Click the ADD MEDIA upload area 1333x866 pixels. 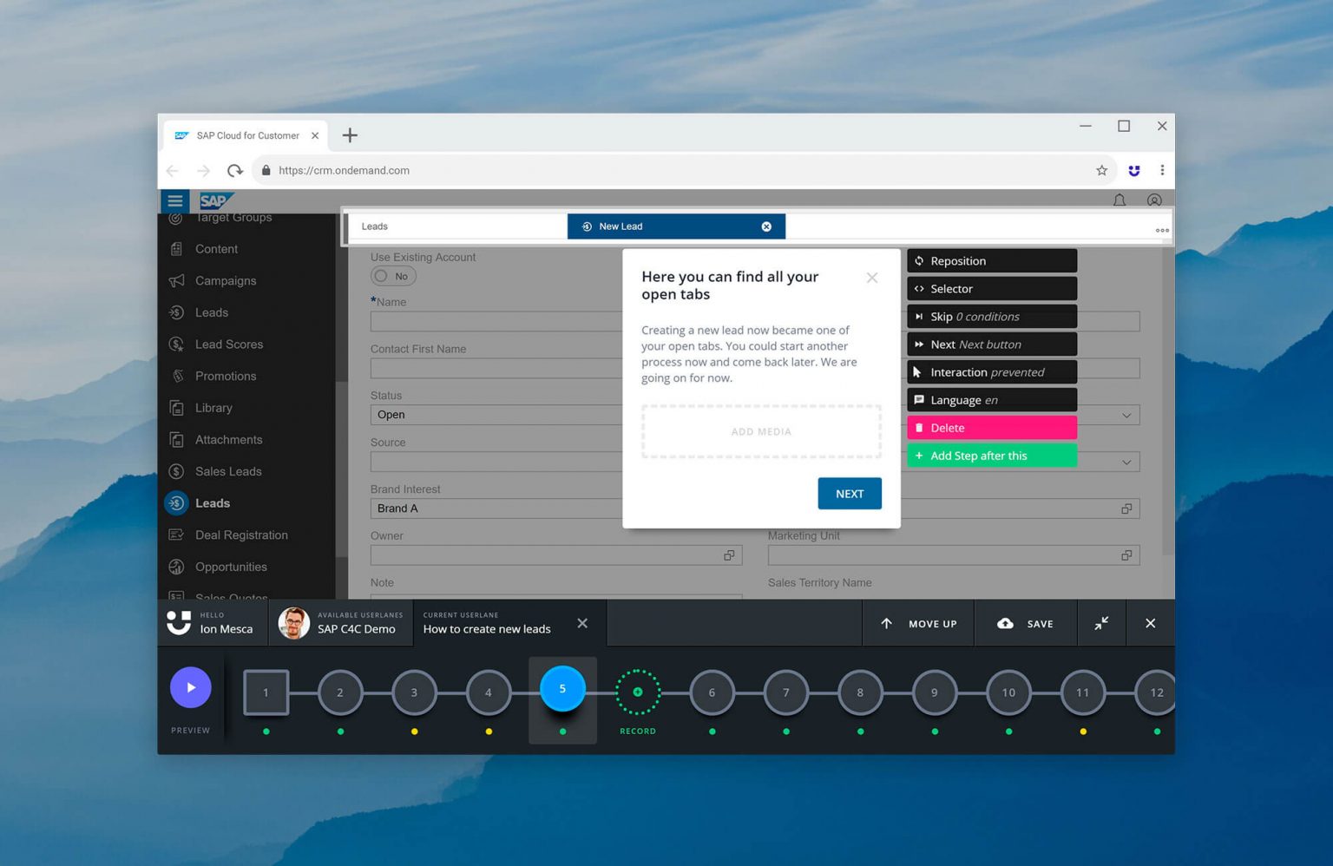coord(761,431)
